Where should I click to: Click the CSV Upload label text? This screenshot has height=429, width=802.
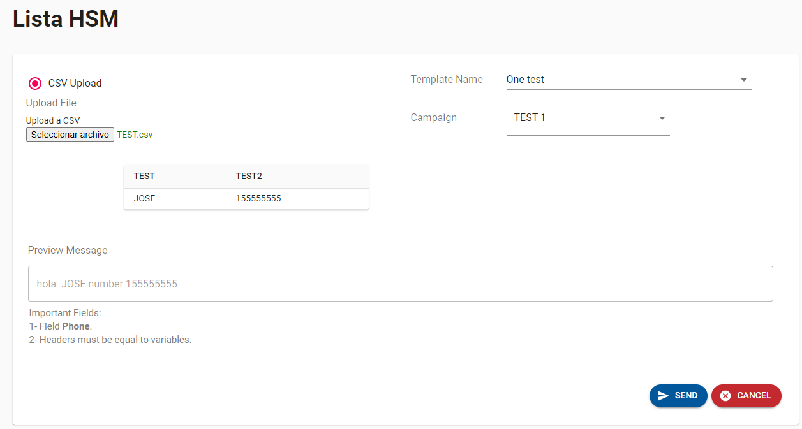click(75, 84)
